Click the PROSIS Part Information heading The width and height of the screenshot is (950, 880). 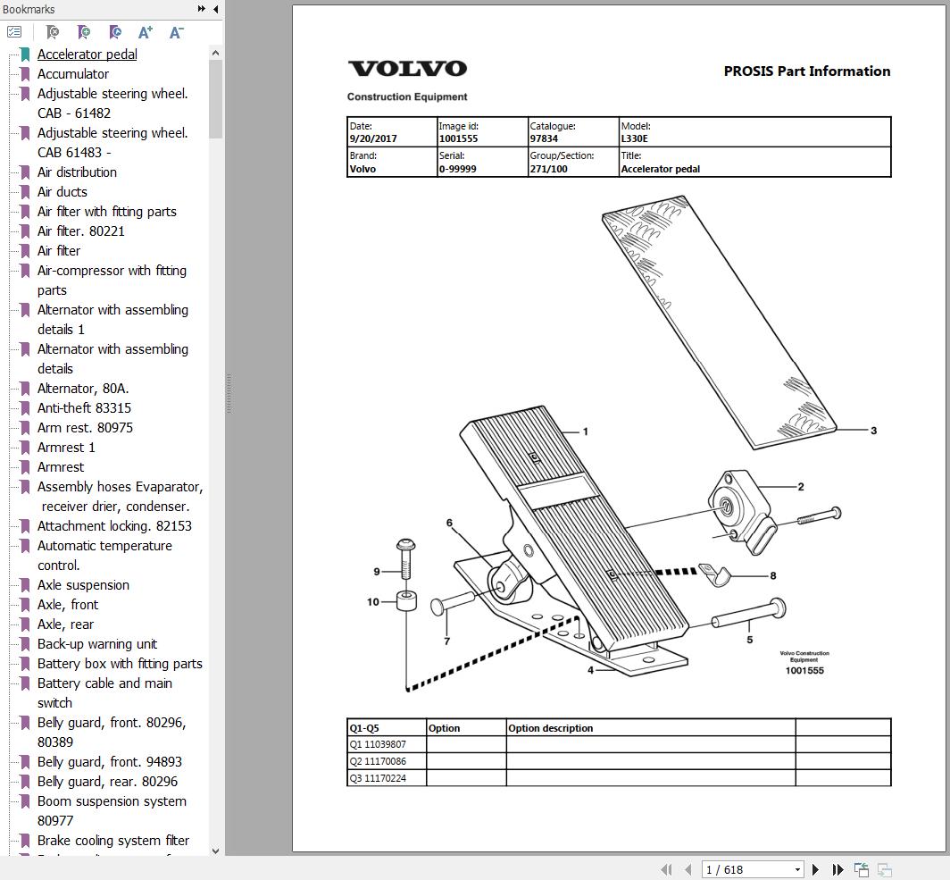point(807,71)
